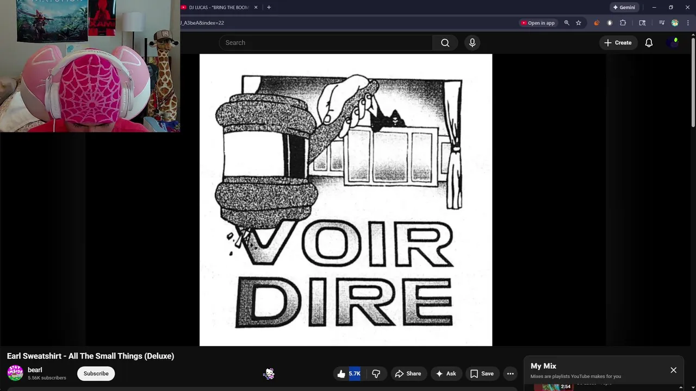Viewport: 696px width, 391px height.
Task: Open the gray hand extension icon
Action: coord(610,23)
